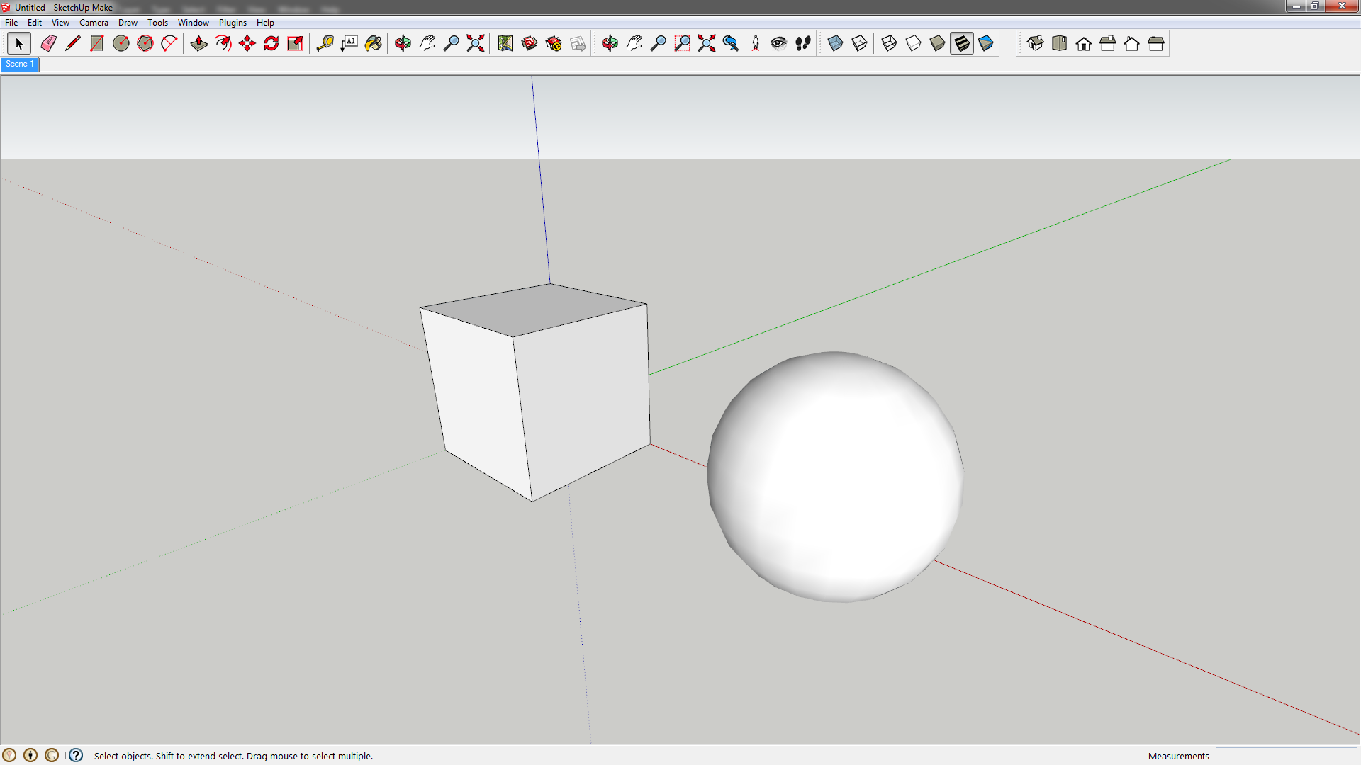Select the Rotate tool
Viewport: 1361px width, 765px height.
coord(271,44)
